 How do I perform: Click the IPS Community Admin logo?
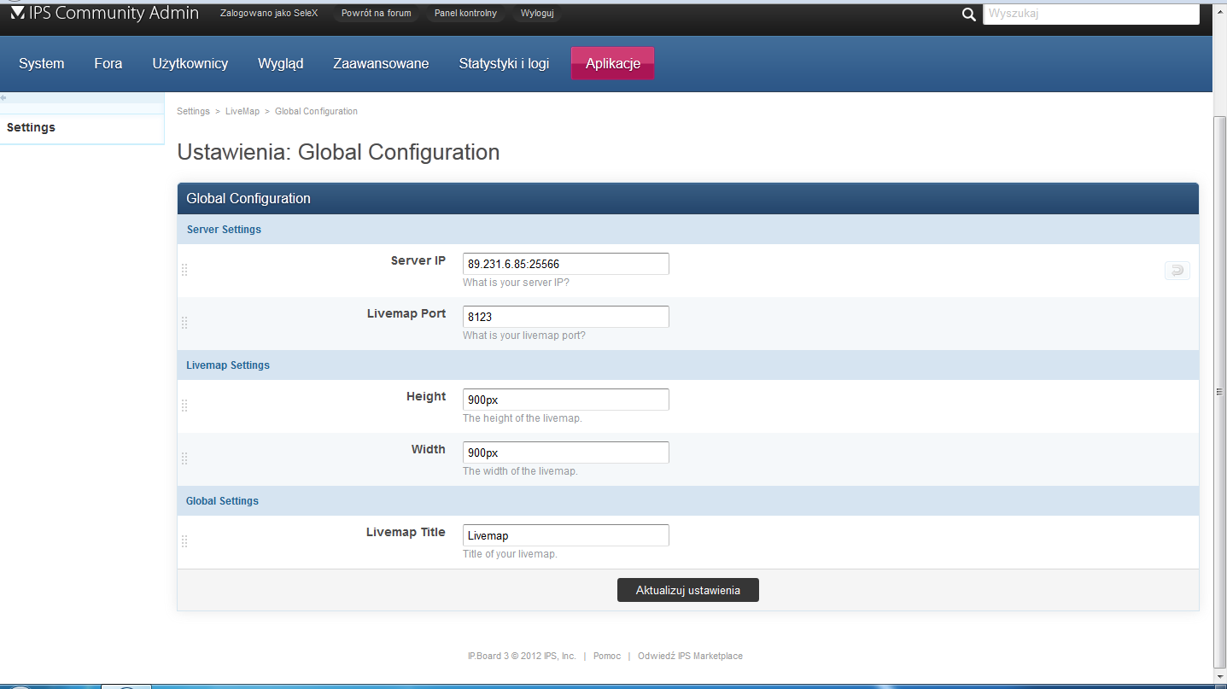[104, 14]
